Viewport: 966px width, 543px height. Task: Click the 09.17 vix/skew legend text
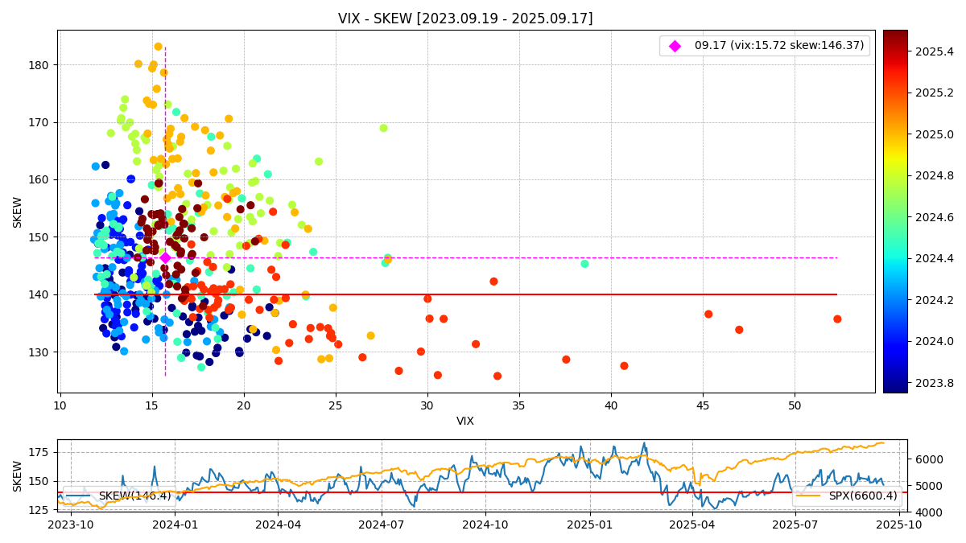[778, 46]
